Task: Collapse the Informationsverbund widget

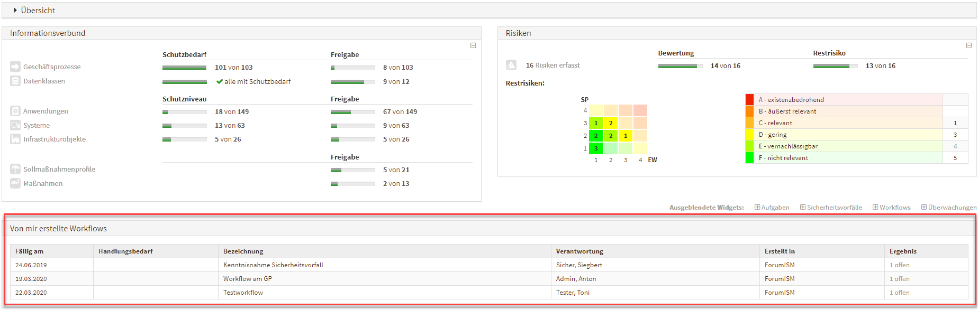Action: pos(473,45)
